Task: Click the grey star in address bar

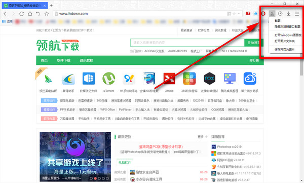Action: [234, 14]
